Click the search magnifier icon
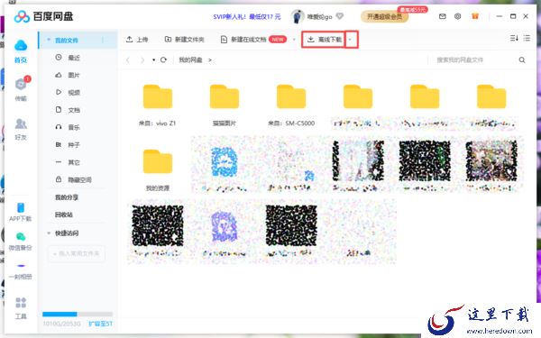The height and width of the screenshot is (338, 541). (522, 60)
